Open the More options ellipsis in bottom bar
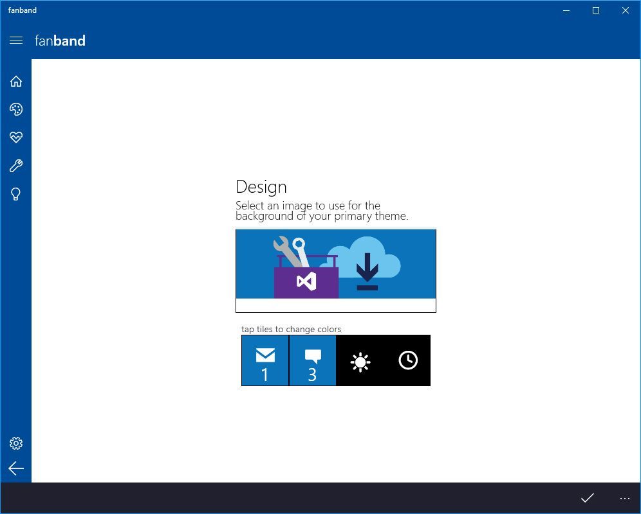Screen dimensions: 641x514 [x=624, y=498]
